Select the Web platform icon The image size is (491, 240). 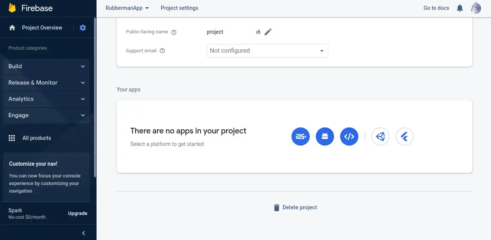tap(349, 136)
